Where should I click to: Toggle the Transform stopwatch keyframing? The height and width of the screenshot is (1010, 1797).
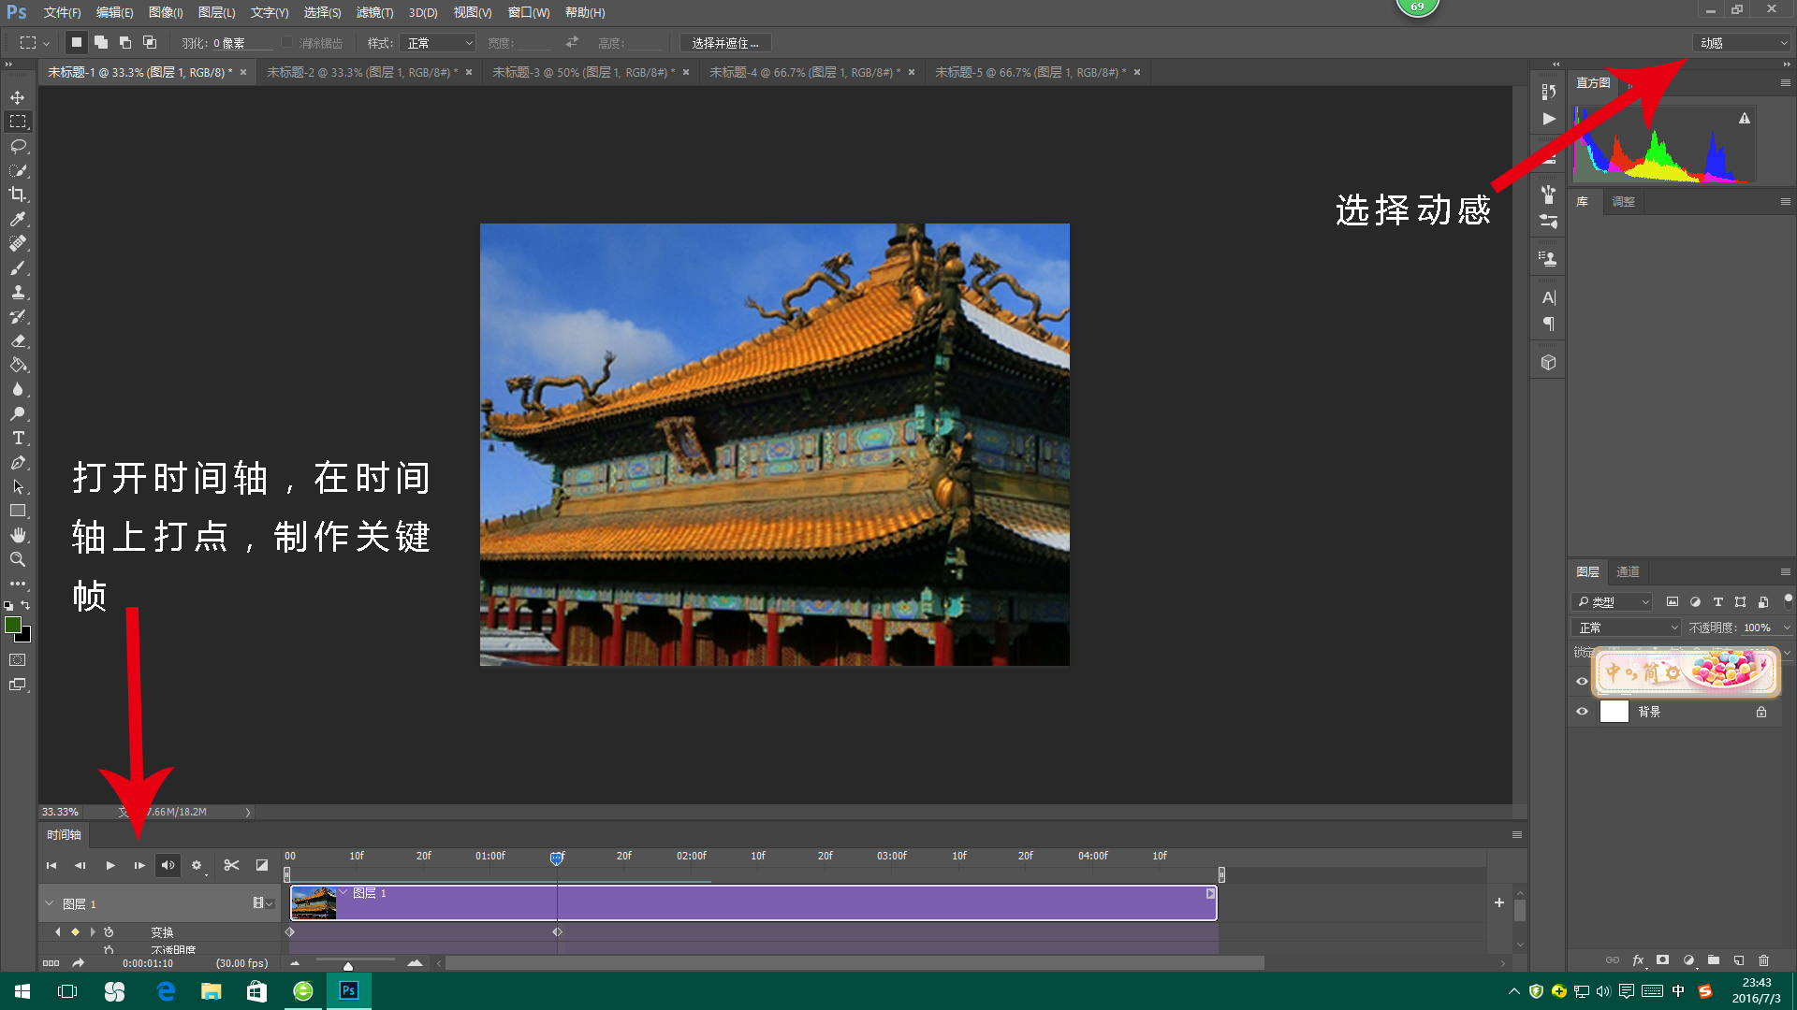click(109, 932)
